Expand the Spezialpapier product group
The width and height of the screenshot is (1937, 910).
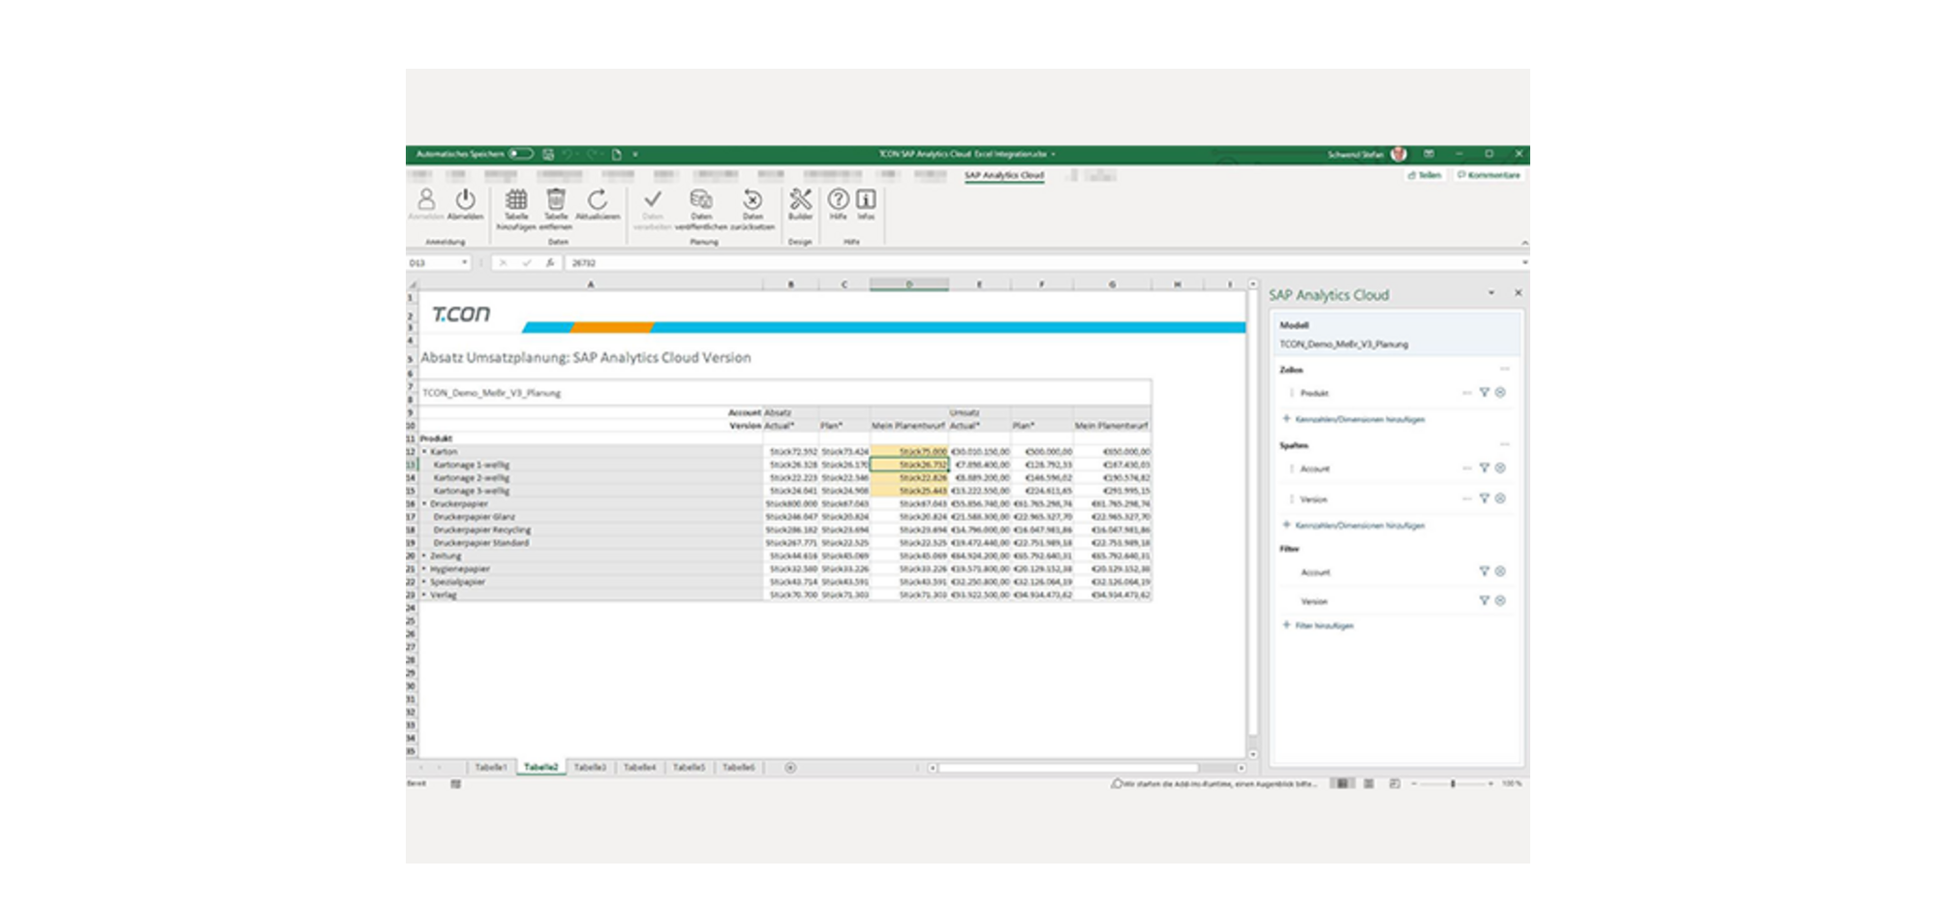tap(424, 583)
